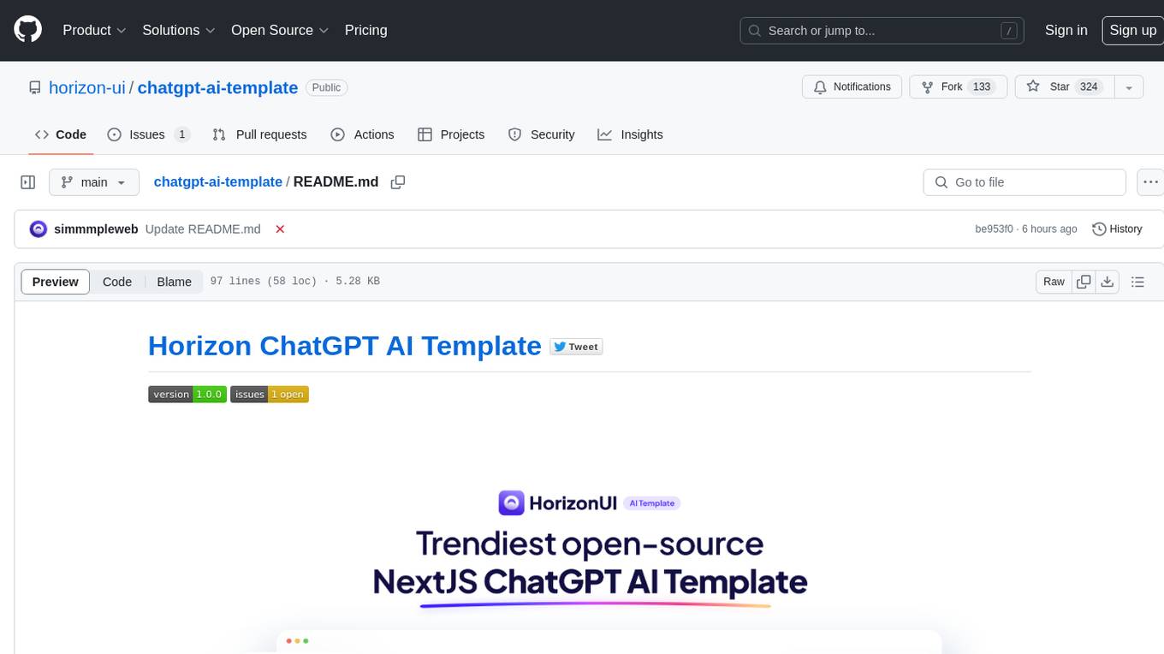This screenshot has width=1164, height=654.
Task: Expand the file tree side panel
Action: click(x=28, y=182)
